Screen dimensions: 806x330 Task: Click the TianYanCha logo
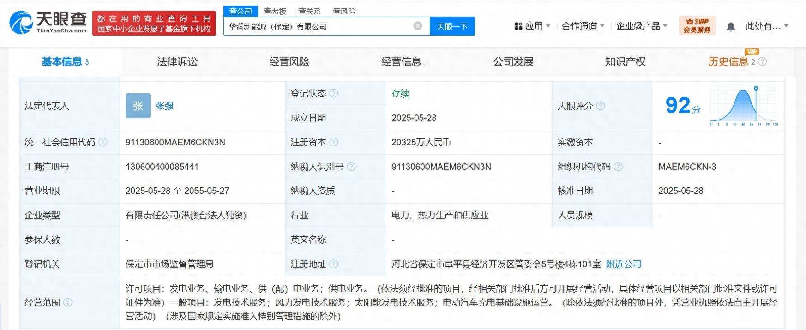(x=48, y=22)
